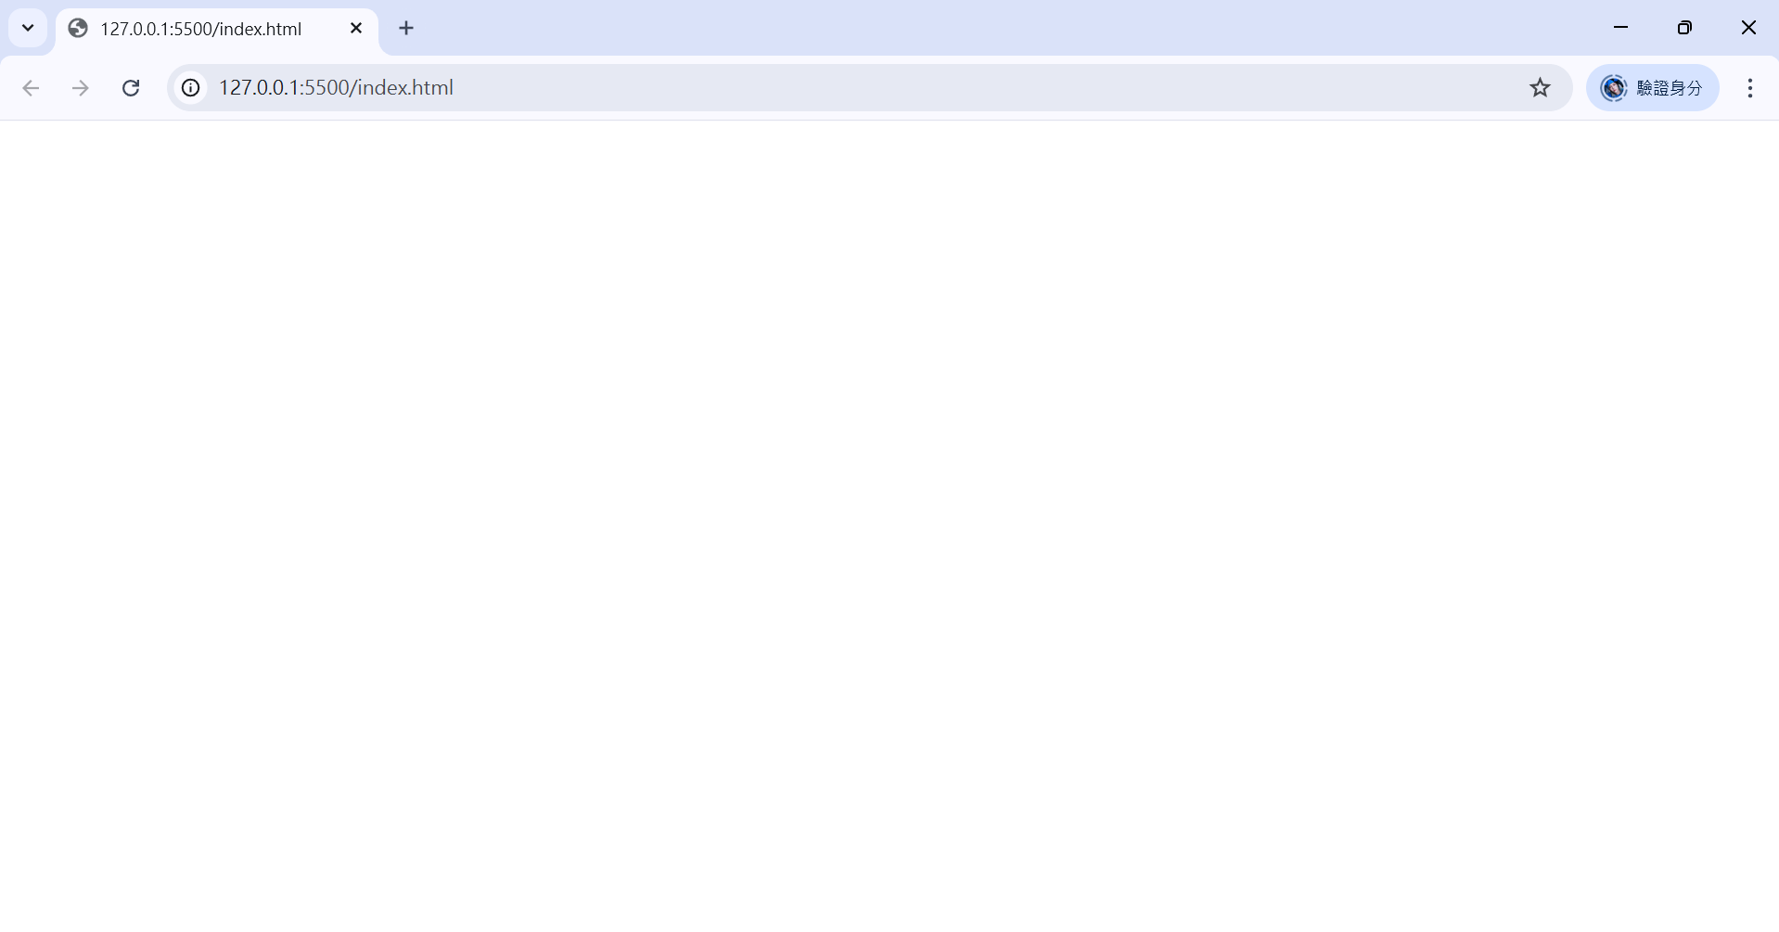Viewport: 1779px width, 932px height.
Task: Open a new tab with plus button
Action: pyautogui.click(x=406, y=29)
